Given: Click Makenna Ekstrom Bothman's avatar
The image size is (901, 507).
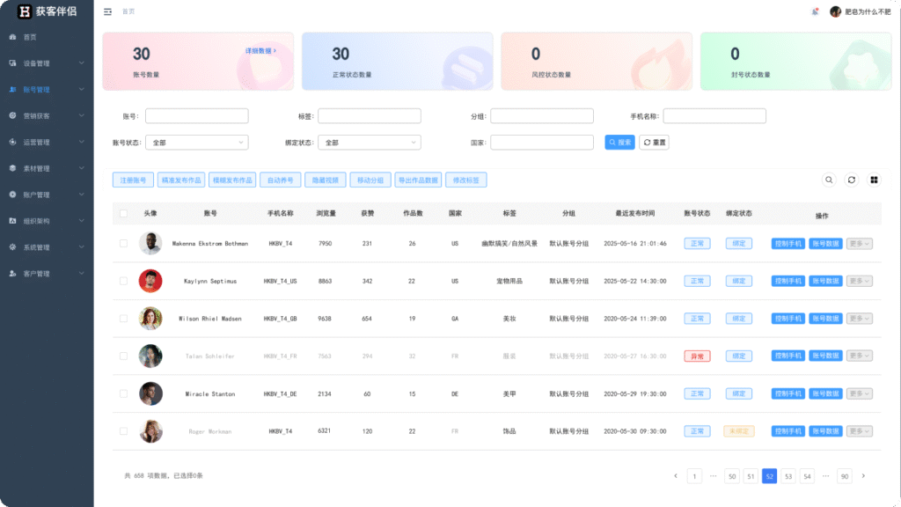Looking at the screenshot, I should (150, 244).
